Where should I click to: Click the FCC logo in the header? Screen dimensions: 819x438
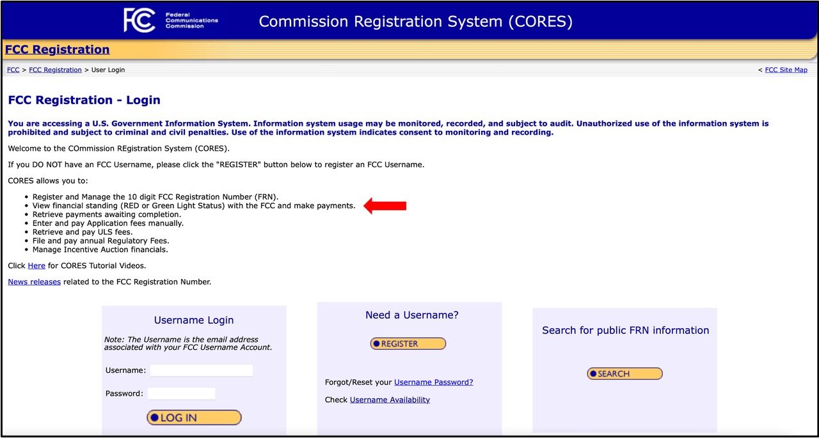click(139, 20)
